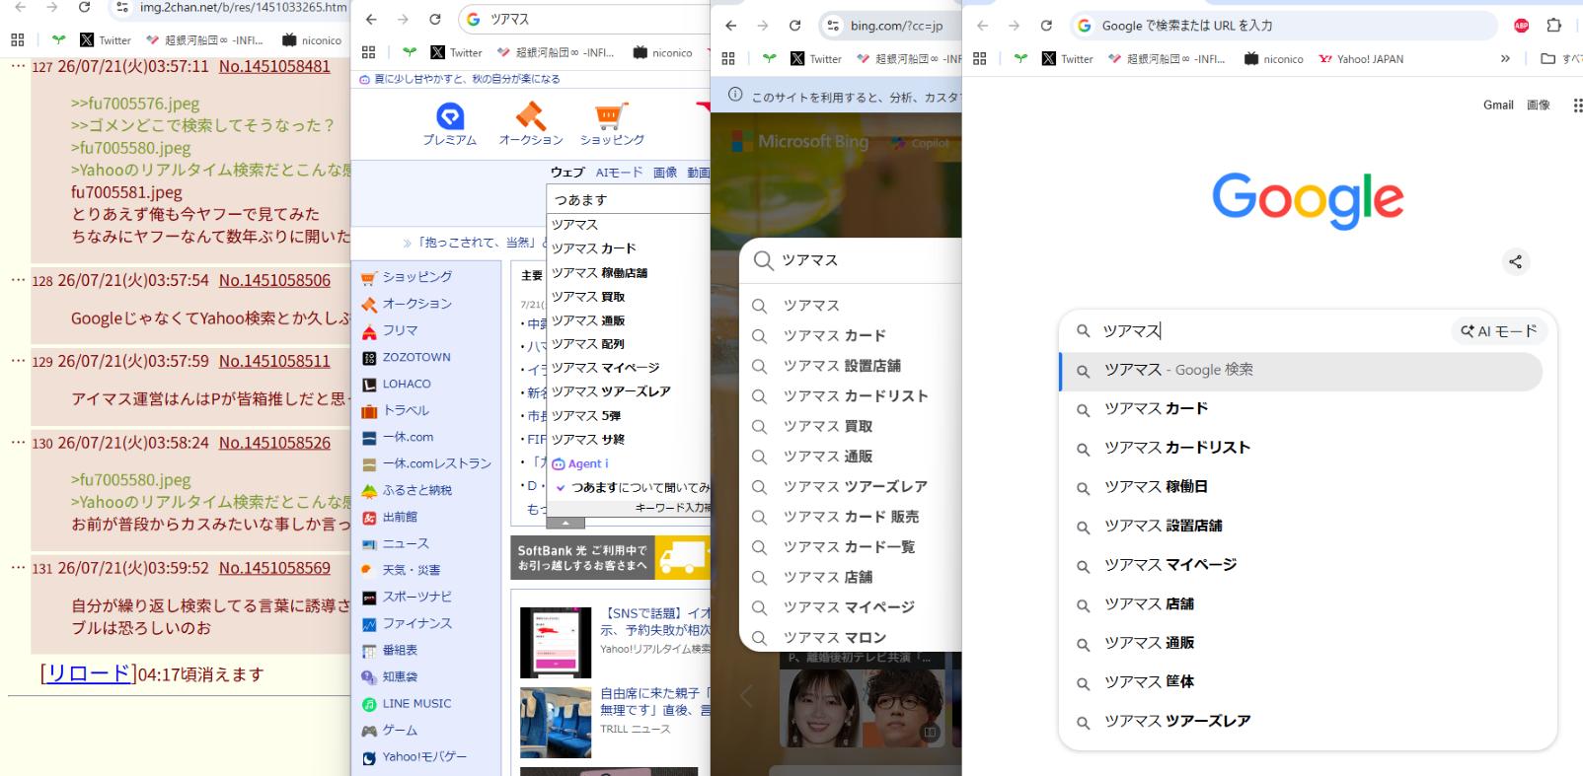Open the Google apps grid icon
Viewport: 1583px width, 776px height.
(1576, 105)
